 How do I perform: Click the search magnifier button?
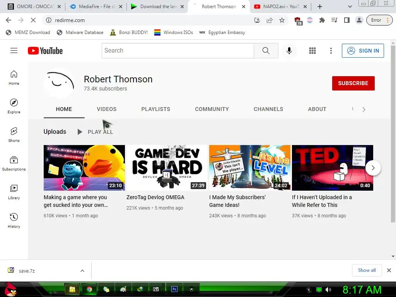coord(266,51)
